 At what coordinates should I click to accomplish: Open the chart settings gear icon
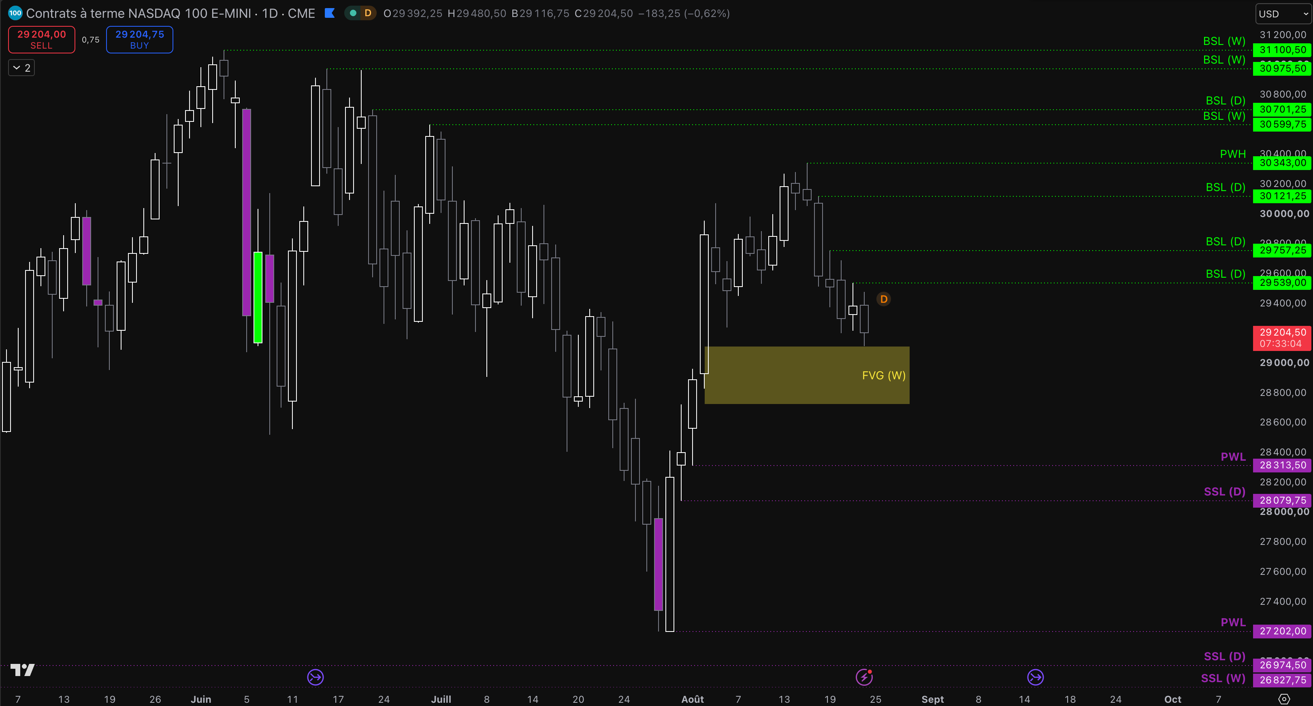click(1284, 699)
